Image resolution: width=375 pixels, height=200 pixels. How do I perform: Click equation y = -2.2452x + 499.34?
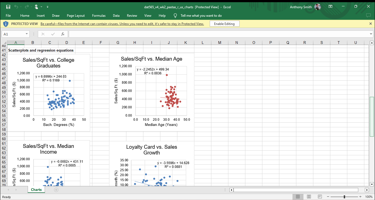(x=153, y=69)
